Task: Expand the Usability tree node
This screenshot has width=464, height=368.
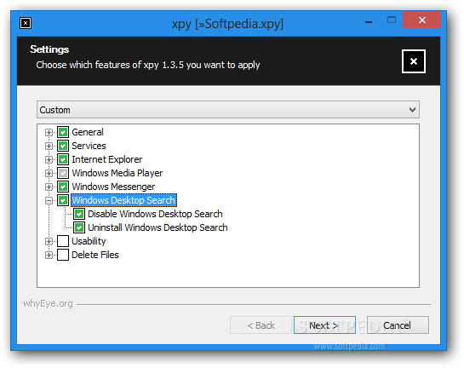Action: click(49, 241)
